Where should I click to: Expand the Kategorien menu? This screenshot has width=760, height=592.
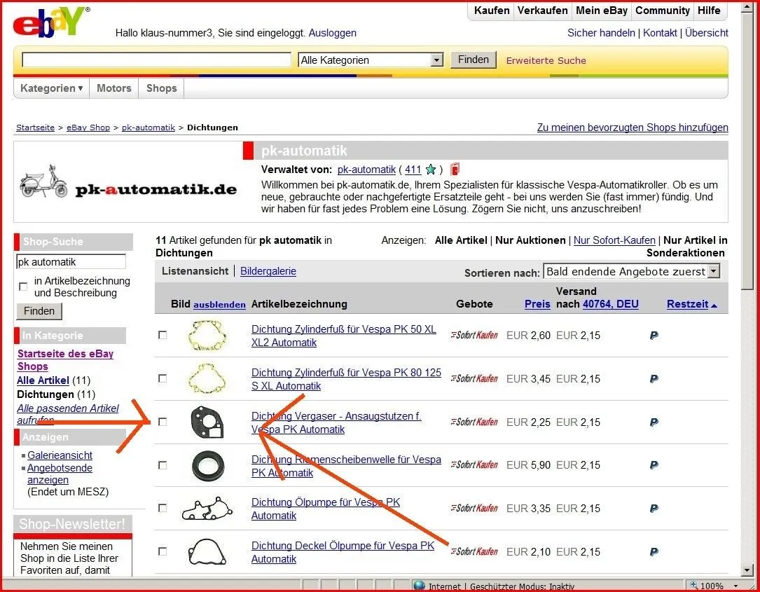coord(51,88)
